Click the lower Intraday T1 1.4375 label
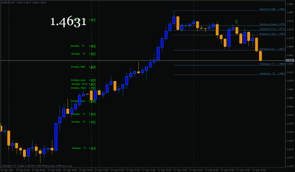 click(x=84, y=114)
